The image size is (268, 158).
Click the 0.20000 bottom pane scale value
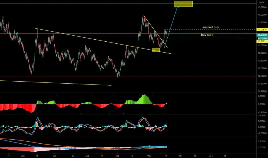(x=262, y=141)
